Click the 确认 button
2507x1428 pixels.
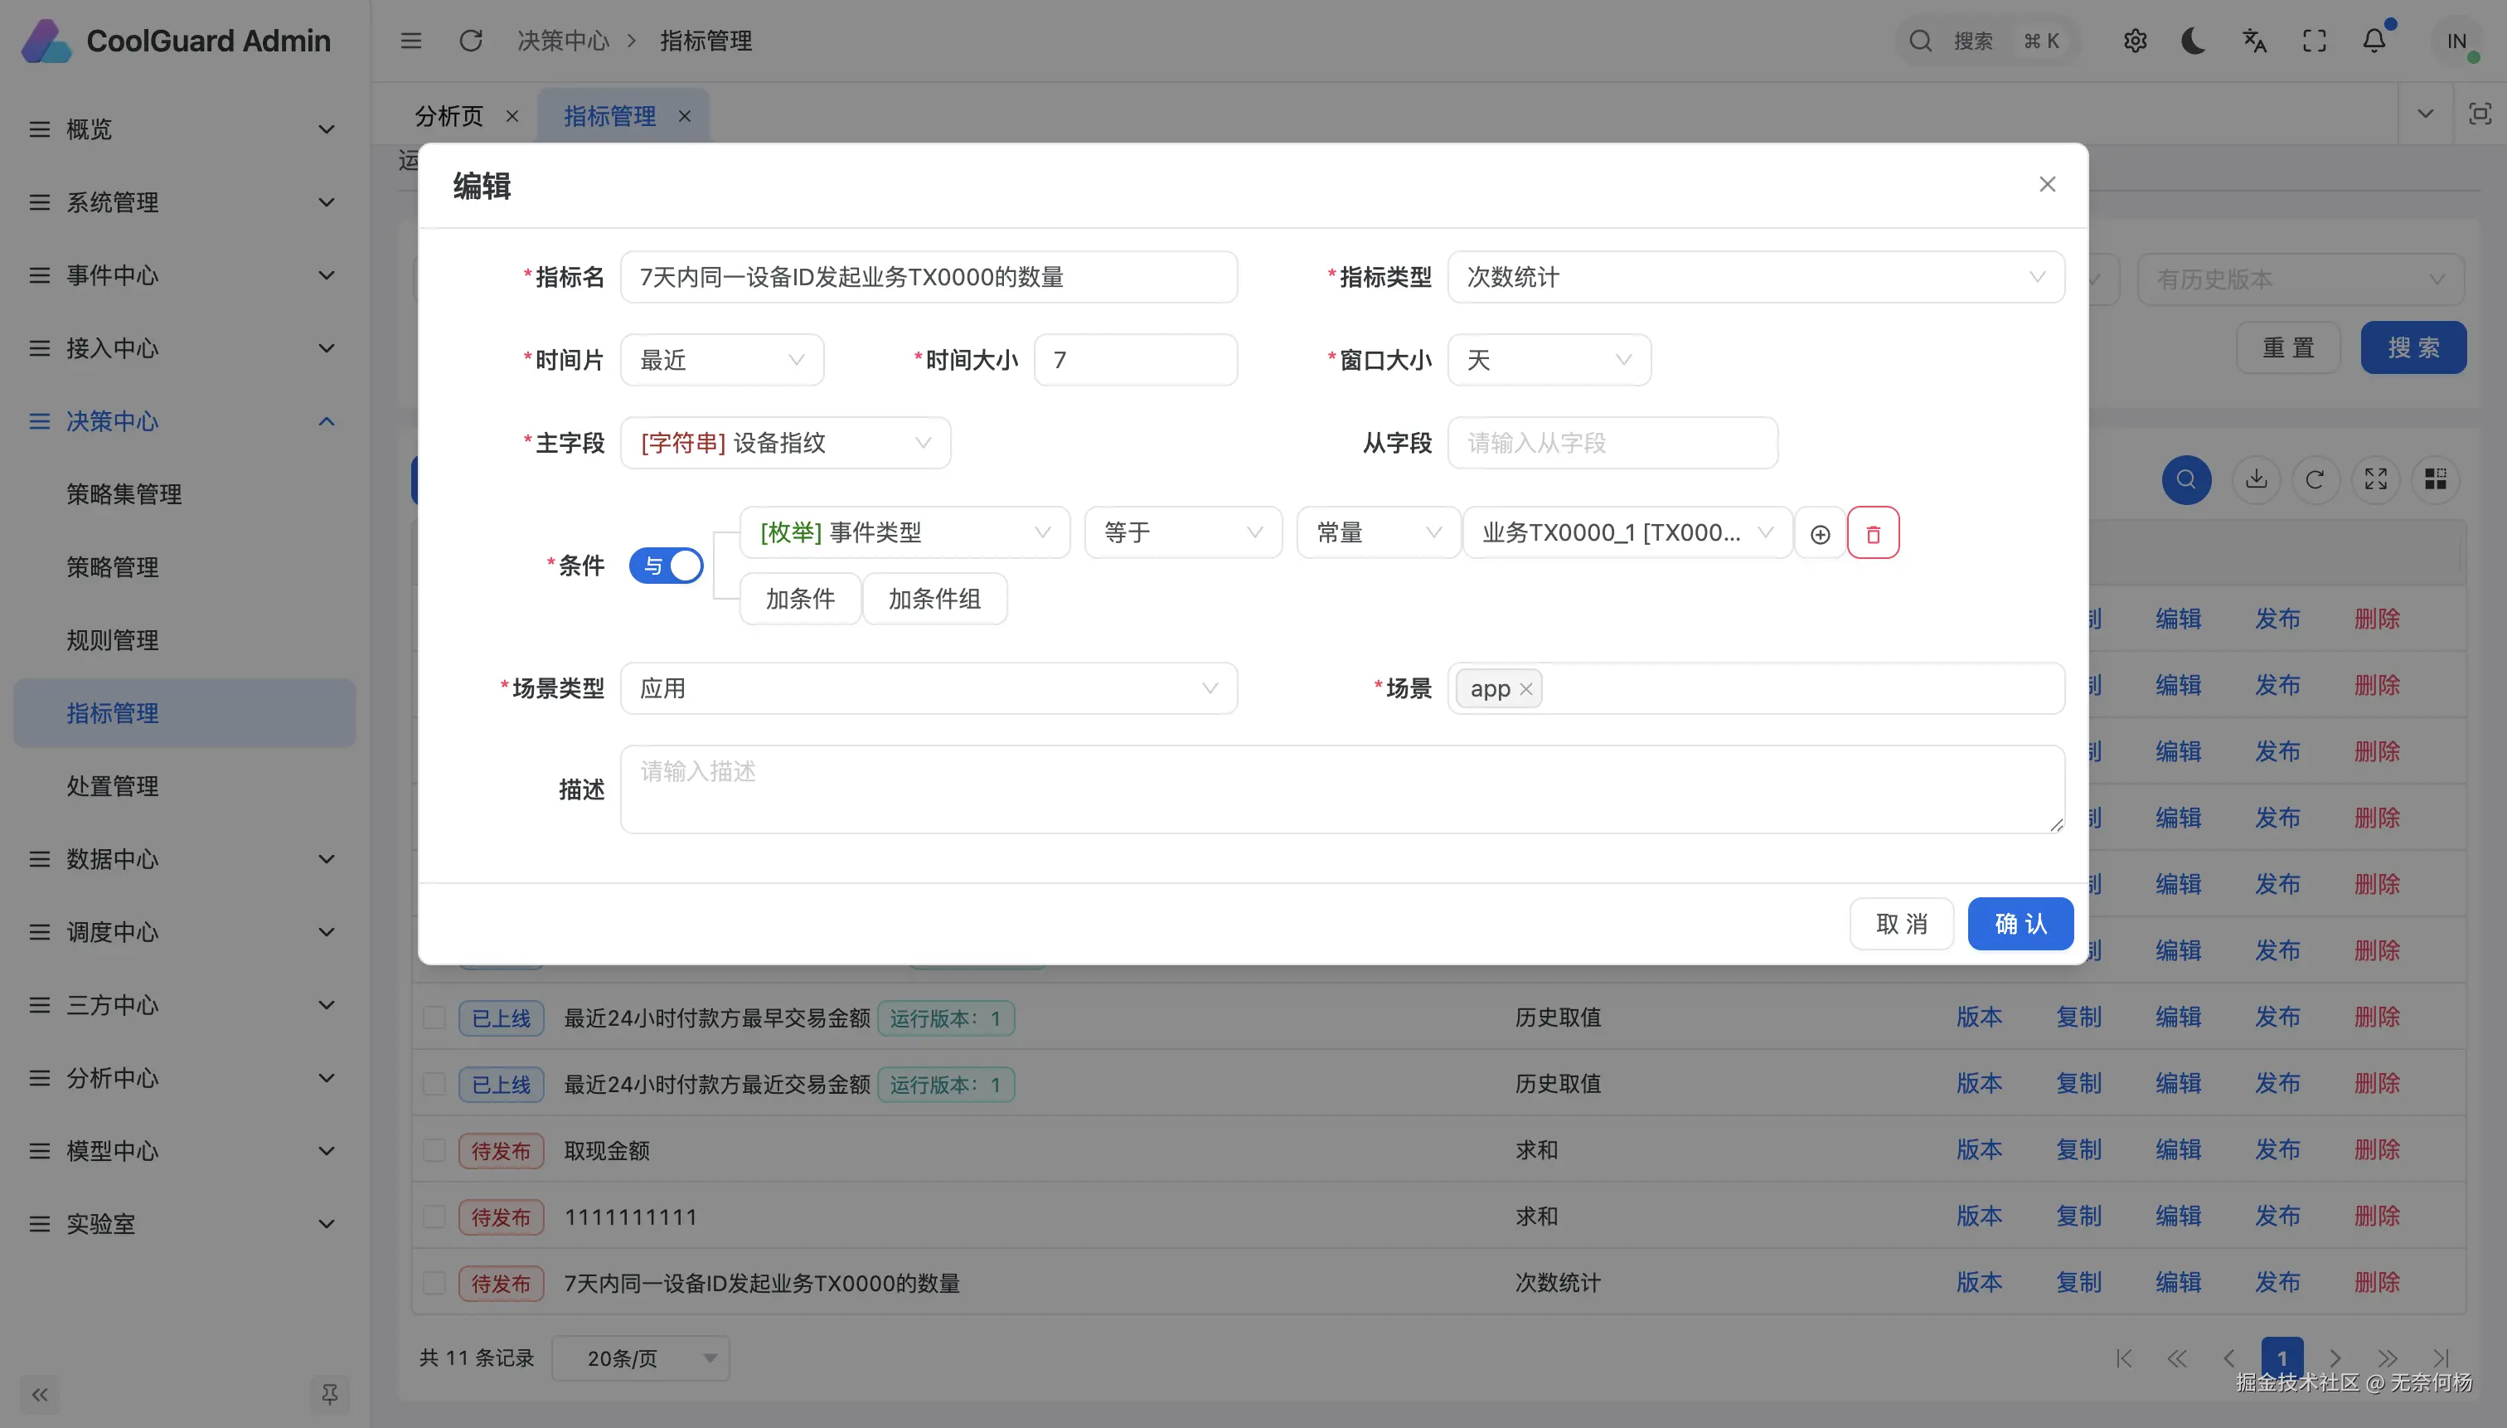(2020, 924)
